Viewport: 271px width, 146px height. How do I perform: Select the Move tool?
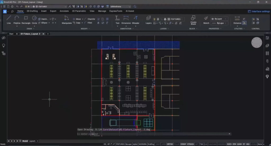pos(77,19)
